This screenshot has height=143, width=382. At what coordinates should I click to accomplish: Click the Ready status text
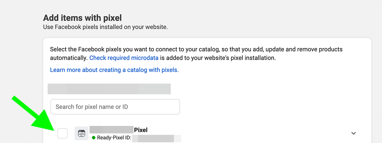103,138
